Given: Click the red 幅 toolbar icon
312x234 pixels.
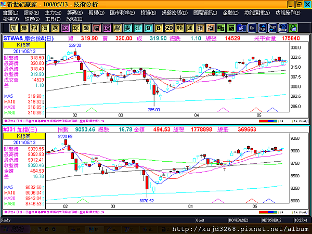Looking at the screenshot, I should coord(97,28).
